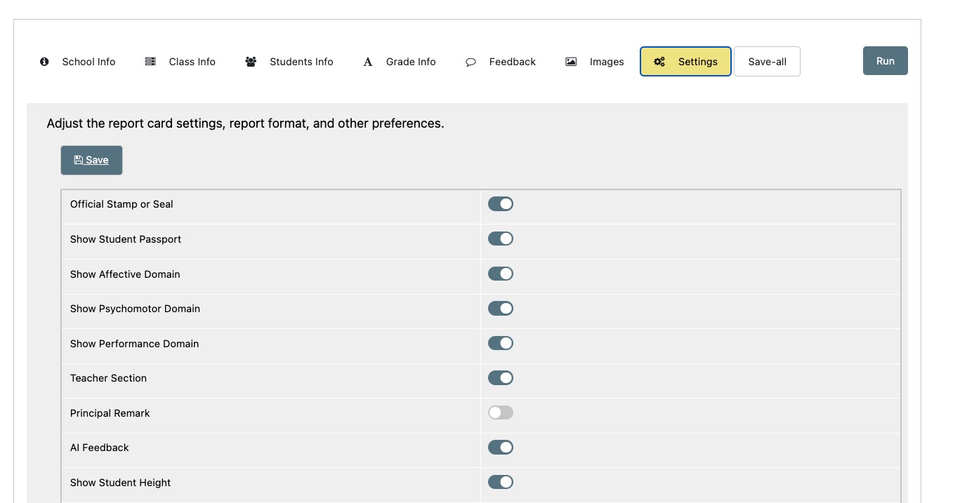
Task: Disable Show Student Passport
Action: [x=501, y=239]
